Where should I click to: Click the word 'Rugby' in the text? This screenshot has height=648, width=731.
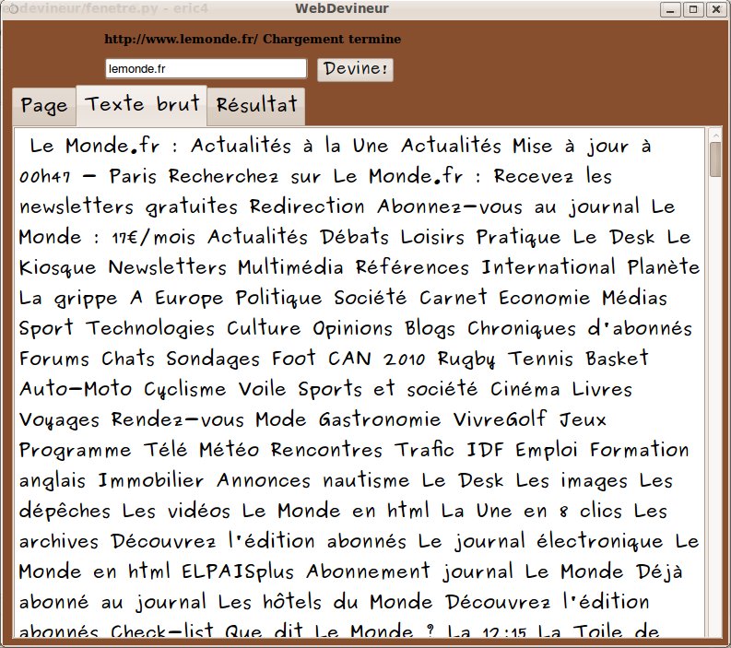466,359
